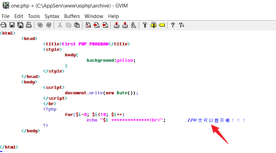Click the opening <body> tag
Screen dimensions: 276x153
[29, 82]
